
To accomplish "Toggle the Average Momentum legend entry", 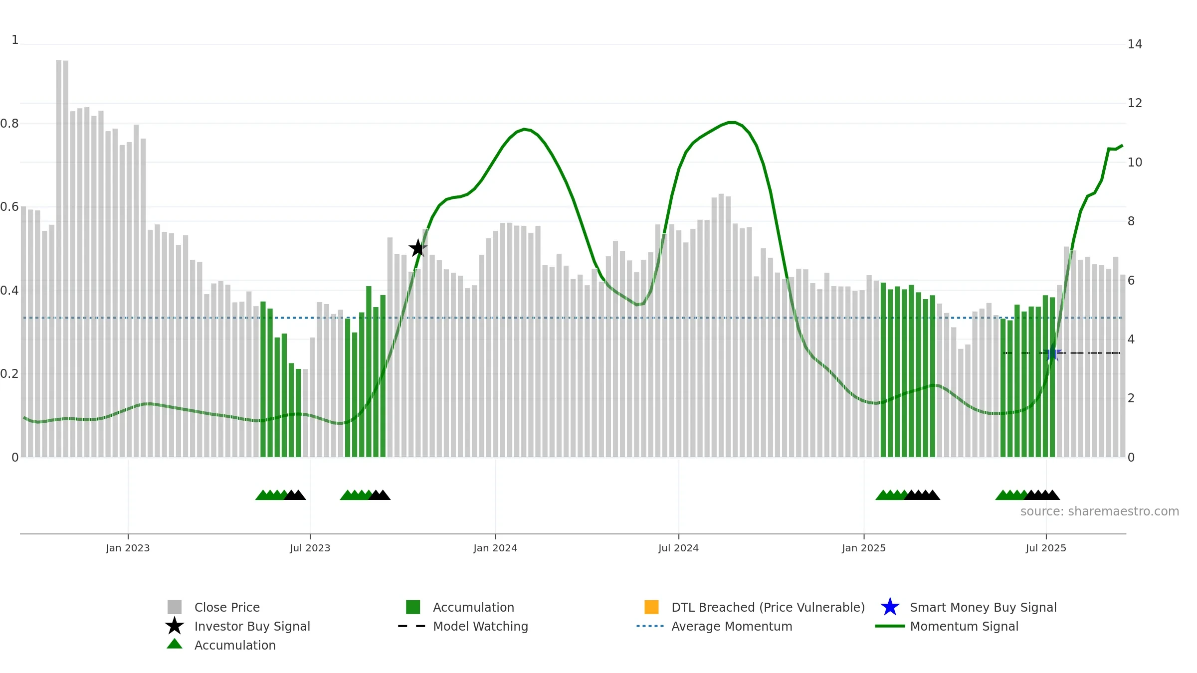I will pyautogui.click(x=714, y=626).
